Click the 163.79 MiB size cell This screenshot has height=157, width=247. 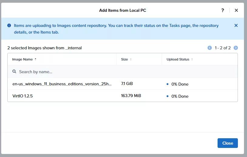point(131,96)
